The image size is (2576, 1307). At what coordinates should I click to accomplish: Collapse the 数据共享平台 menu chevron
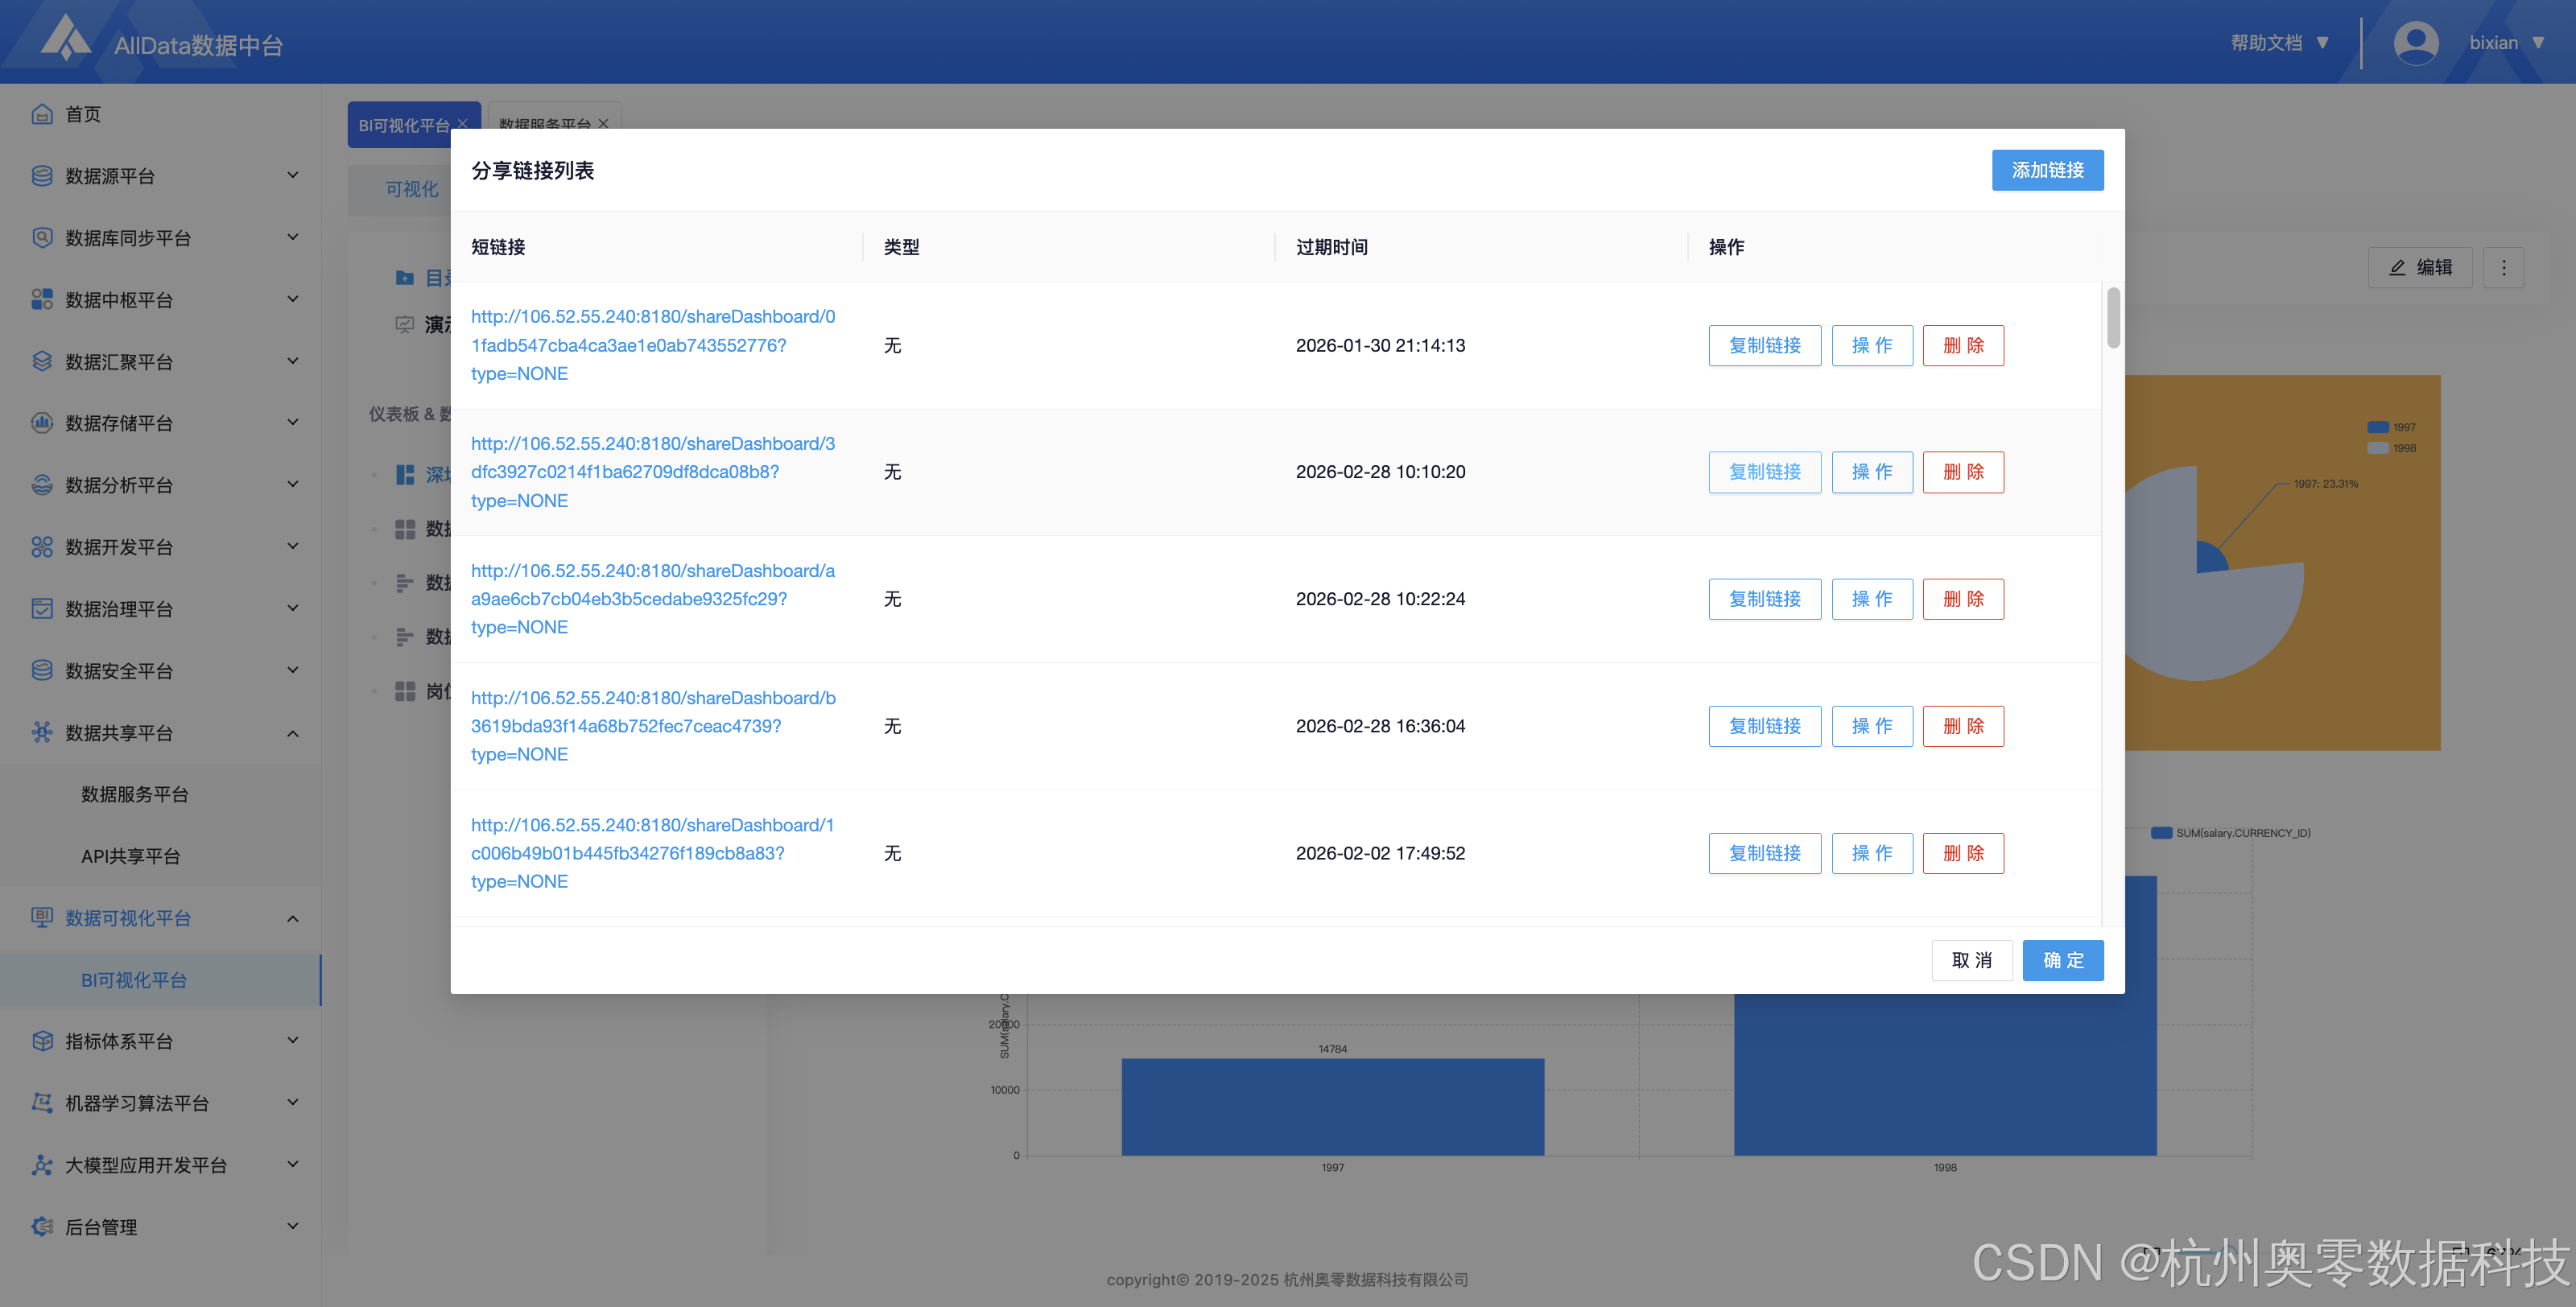293,733
